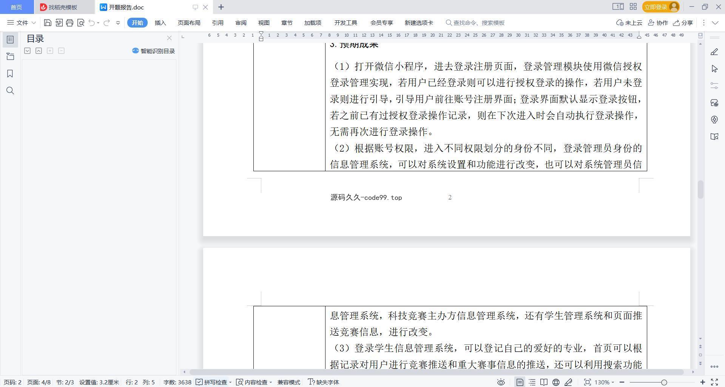Select the 开始 ribbon tab

click(137, 23)
